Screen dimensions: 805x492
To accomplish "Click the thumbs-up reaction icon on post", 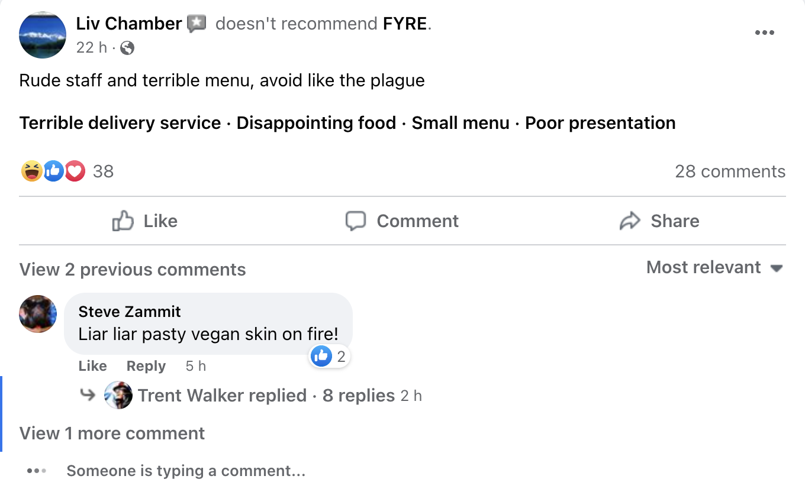I will tap(53, 171).
